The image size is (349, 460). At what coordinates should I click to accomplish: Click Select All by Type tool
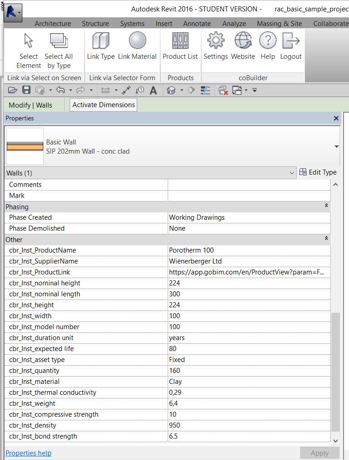pyautogui.click(x=59, y=50)
